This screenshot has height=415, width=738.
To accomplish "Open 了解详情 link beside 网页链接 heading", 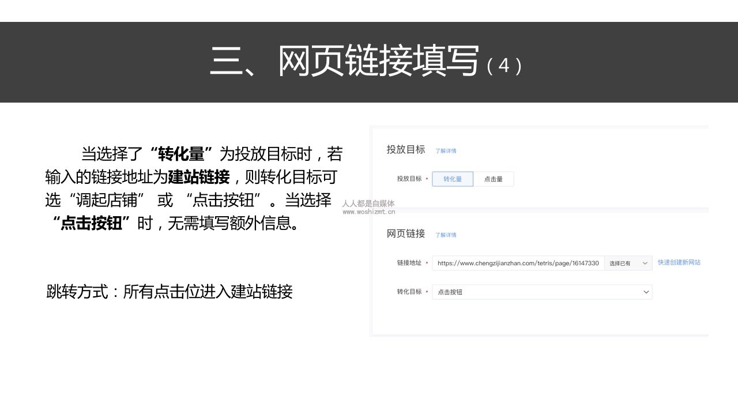I will tap(446, 235).
